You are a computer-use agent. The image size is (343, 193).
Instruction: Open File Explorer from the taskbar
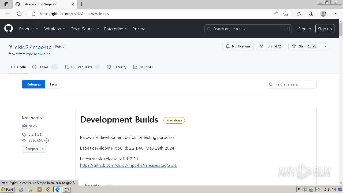tap(30, 190)
